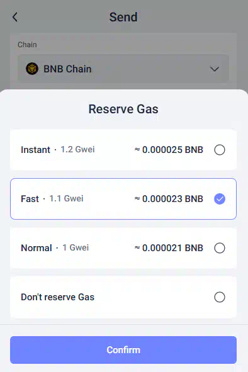Click the BNB Chain name text
The width and height of the screenshot is (248, 372).
(x=67, y=69)
